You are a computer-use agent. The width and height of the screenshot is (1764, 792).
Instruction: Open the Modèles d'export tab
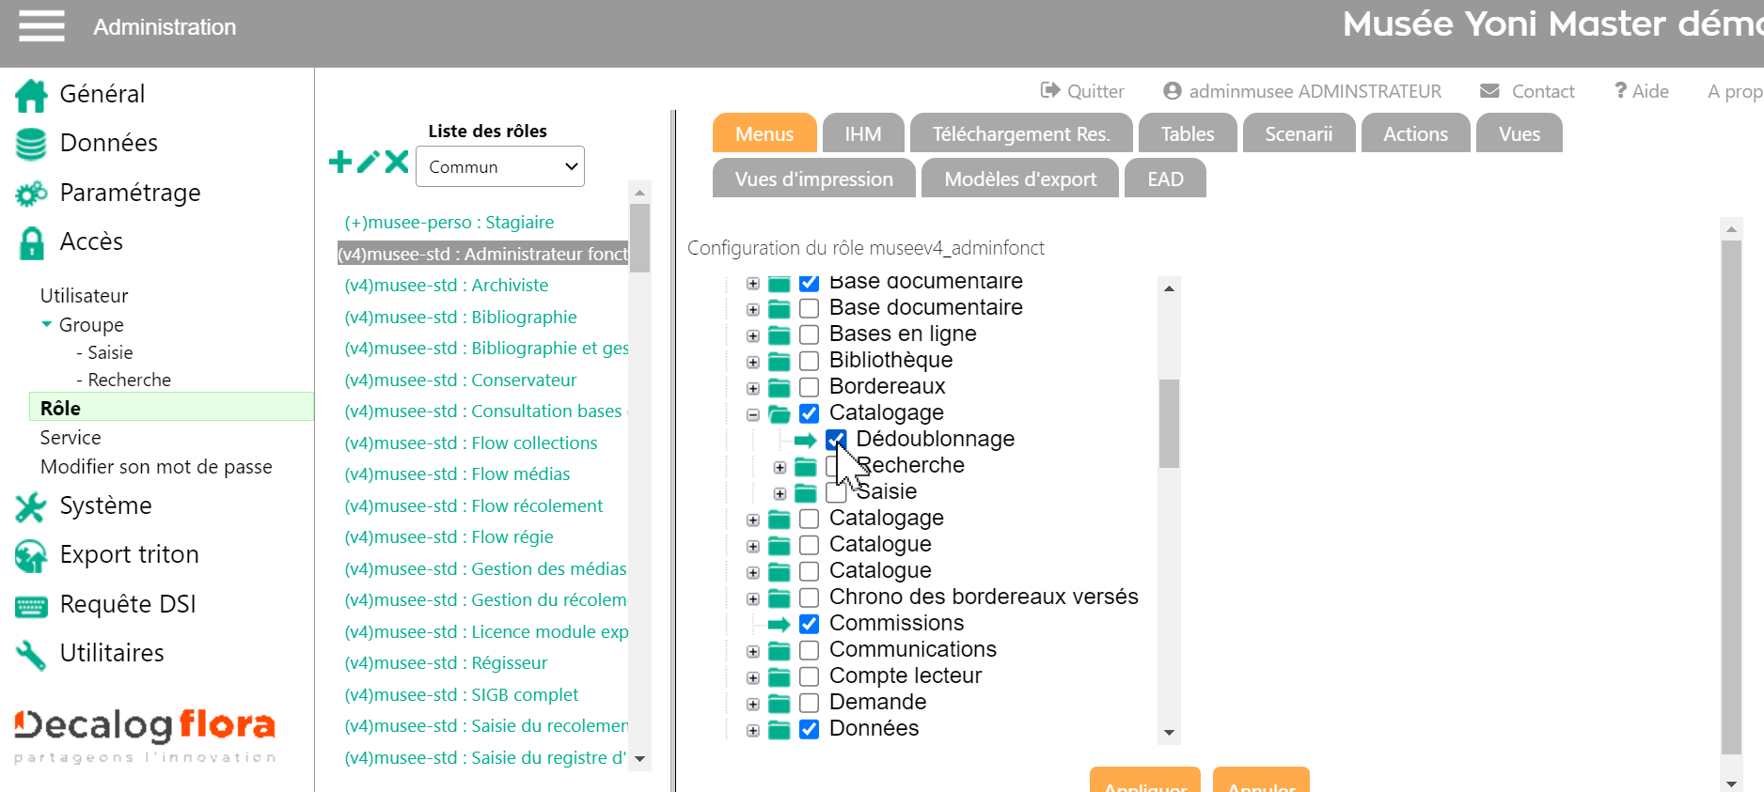(1020, 179)
